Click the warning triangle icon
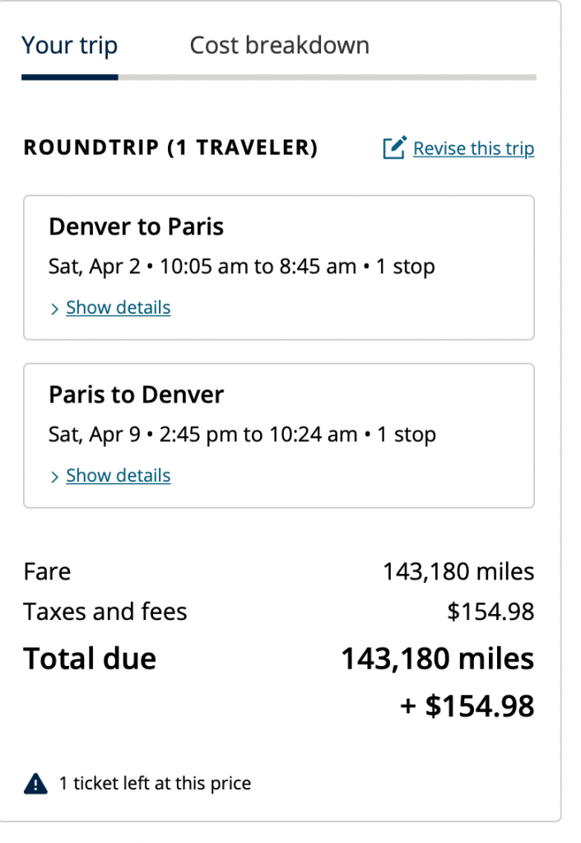581x843 pixels. click(x=36, y=784)
